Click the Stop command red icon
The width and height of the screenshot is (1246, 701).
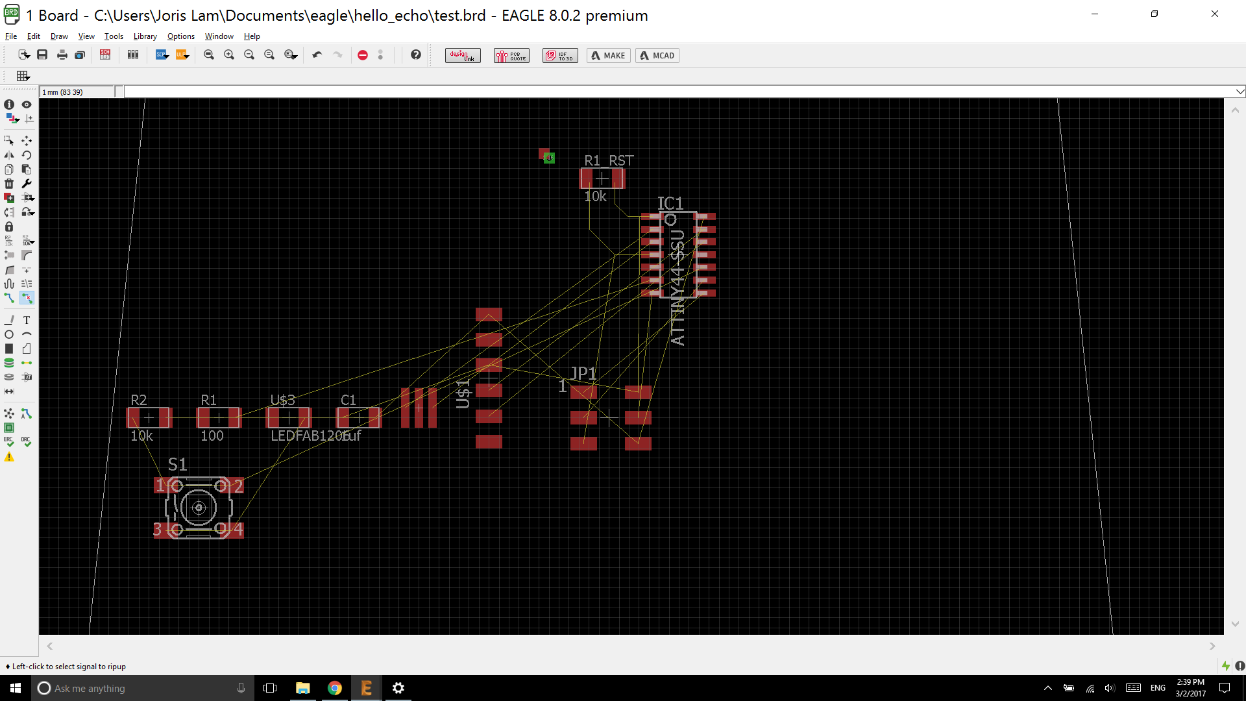pyautogui.click(x=363, y=55)
